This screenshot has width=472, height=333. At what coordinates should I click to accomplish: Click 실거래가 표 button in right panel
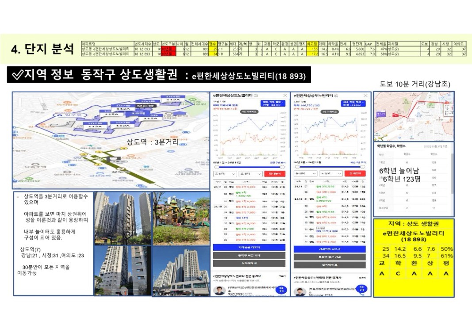coord(330,265)
